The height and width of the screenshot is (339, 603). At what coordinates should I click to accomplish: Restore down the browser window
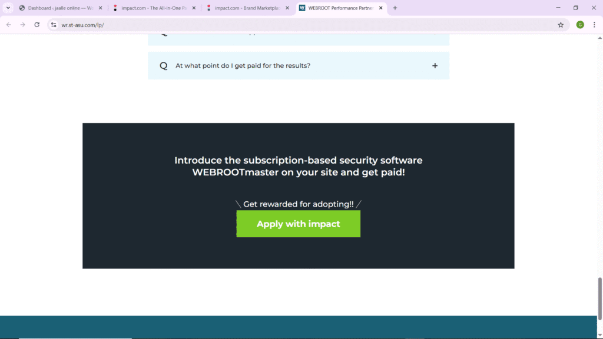576,8
